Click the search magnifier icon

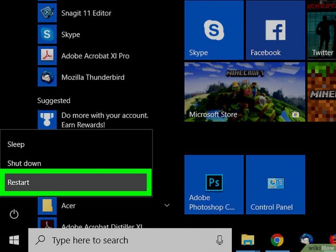tap(40, 240)
